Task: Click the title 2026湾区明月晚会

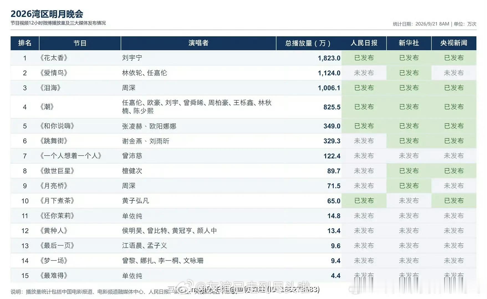Action: point(47,14)
